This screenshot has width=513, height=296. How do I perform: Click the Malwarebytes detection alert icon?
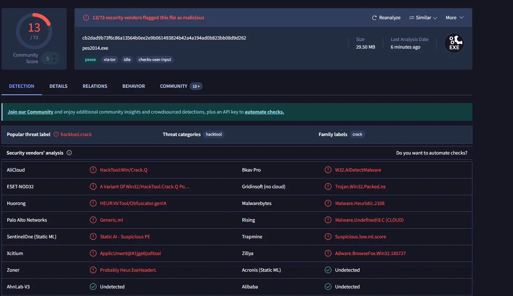328,203
